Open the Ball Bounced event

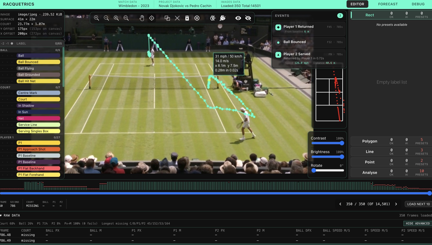point(309,42)
